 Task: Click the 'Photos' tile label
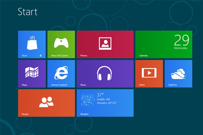coord(84,56)
